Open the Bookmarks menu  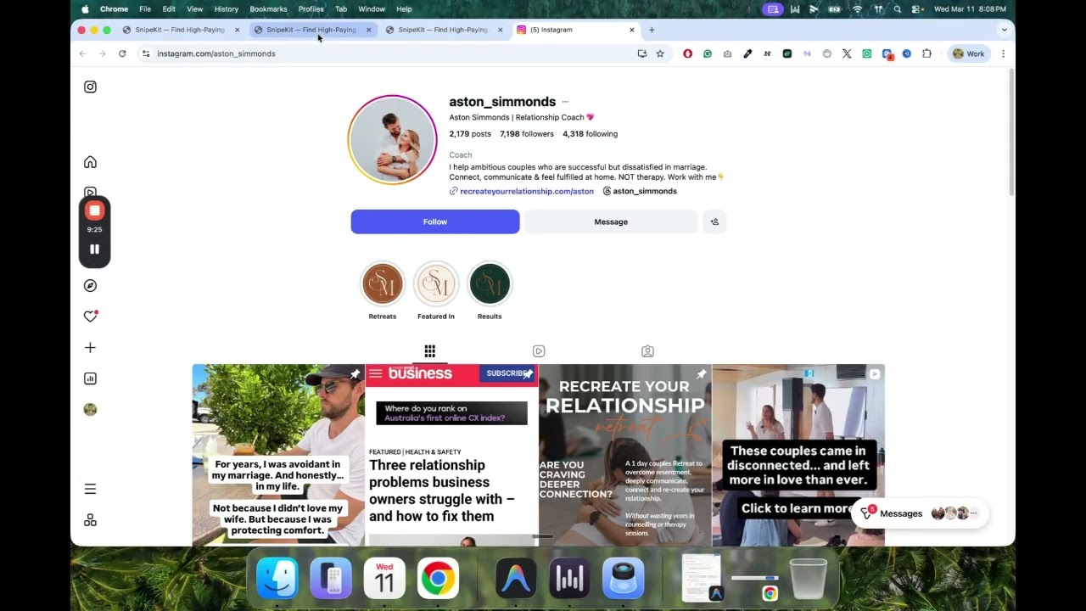[268, 9]
